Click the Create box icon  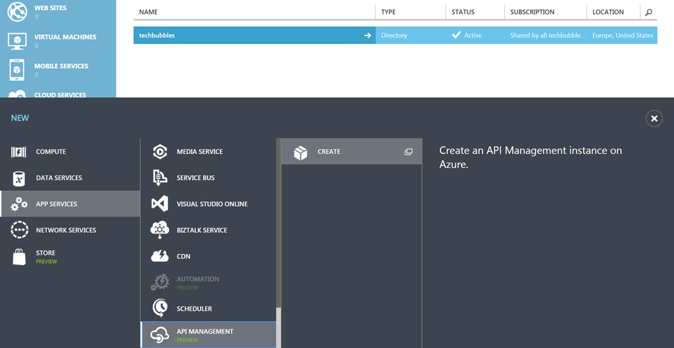[300, 152]
